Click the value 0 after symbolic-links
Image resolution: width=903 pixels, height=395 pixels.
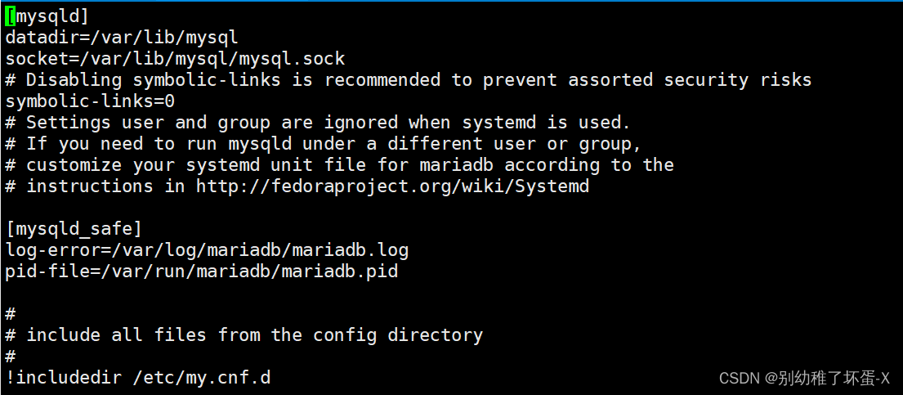pyautogui.click(x=170, y=101)
